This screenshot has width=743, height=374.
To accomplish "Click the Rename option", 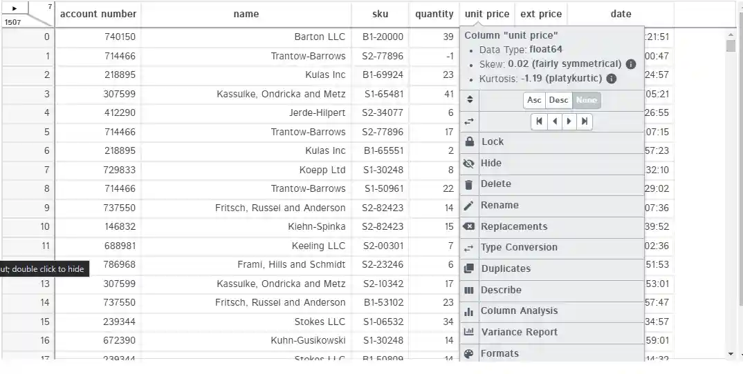I will (499, 206).
